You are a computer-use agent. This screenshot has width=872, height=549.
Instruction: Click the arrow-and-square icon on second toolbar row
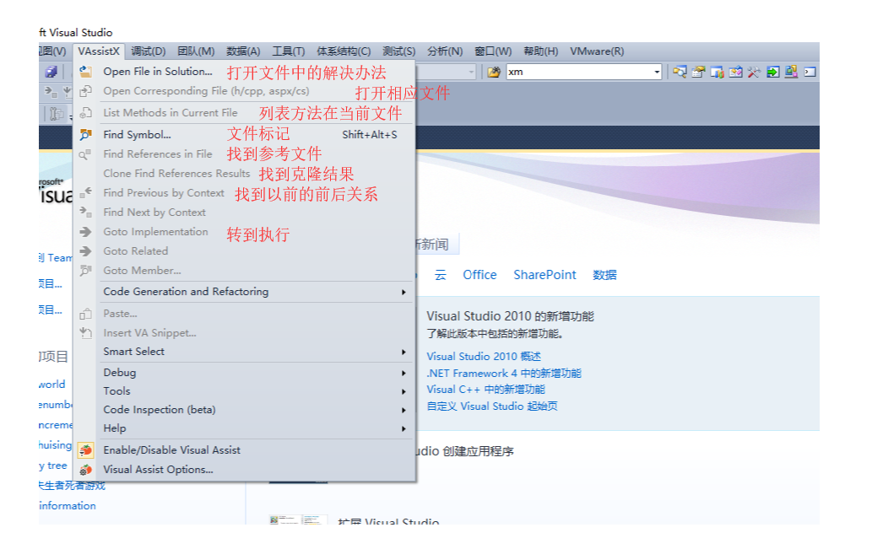51,91
